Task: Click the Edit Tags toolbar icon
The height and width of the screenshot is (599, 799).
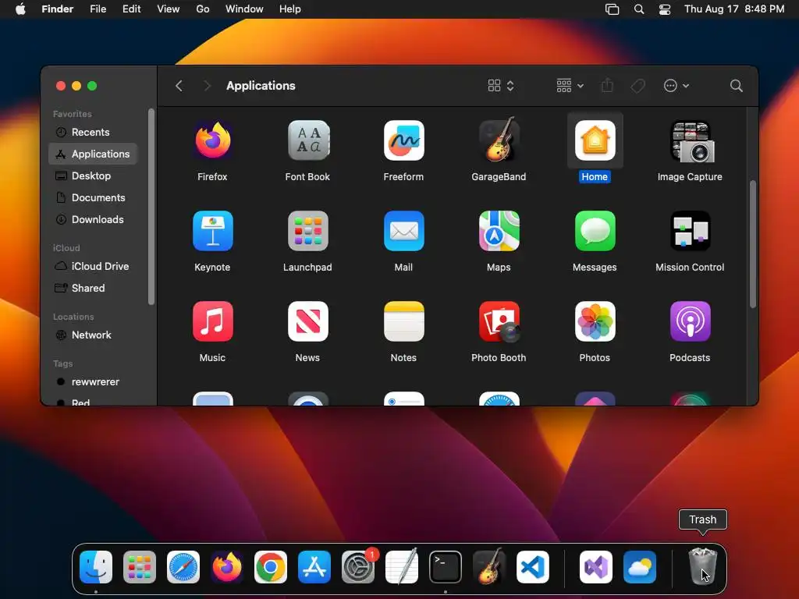Action: click(638, 86)
